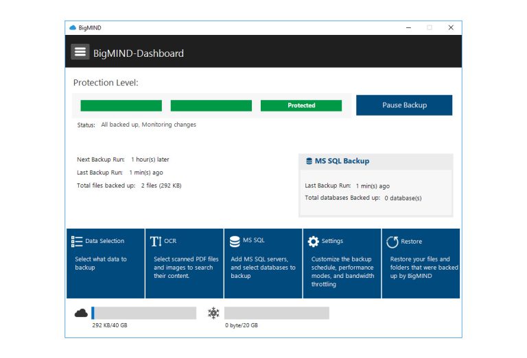Click the 292 KB/40 GB cloud usage bar
This screenshot has height=358, width=527.
click(144, 313)
